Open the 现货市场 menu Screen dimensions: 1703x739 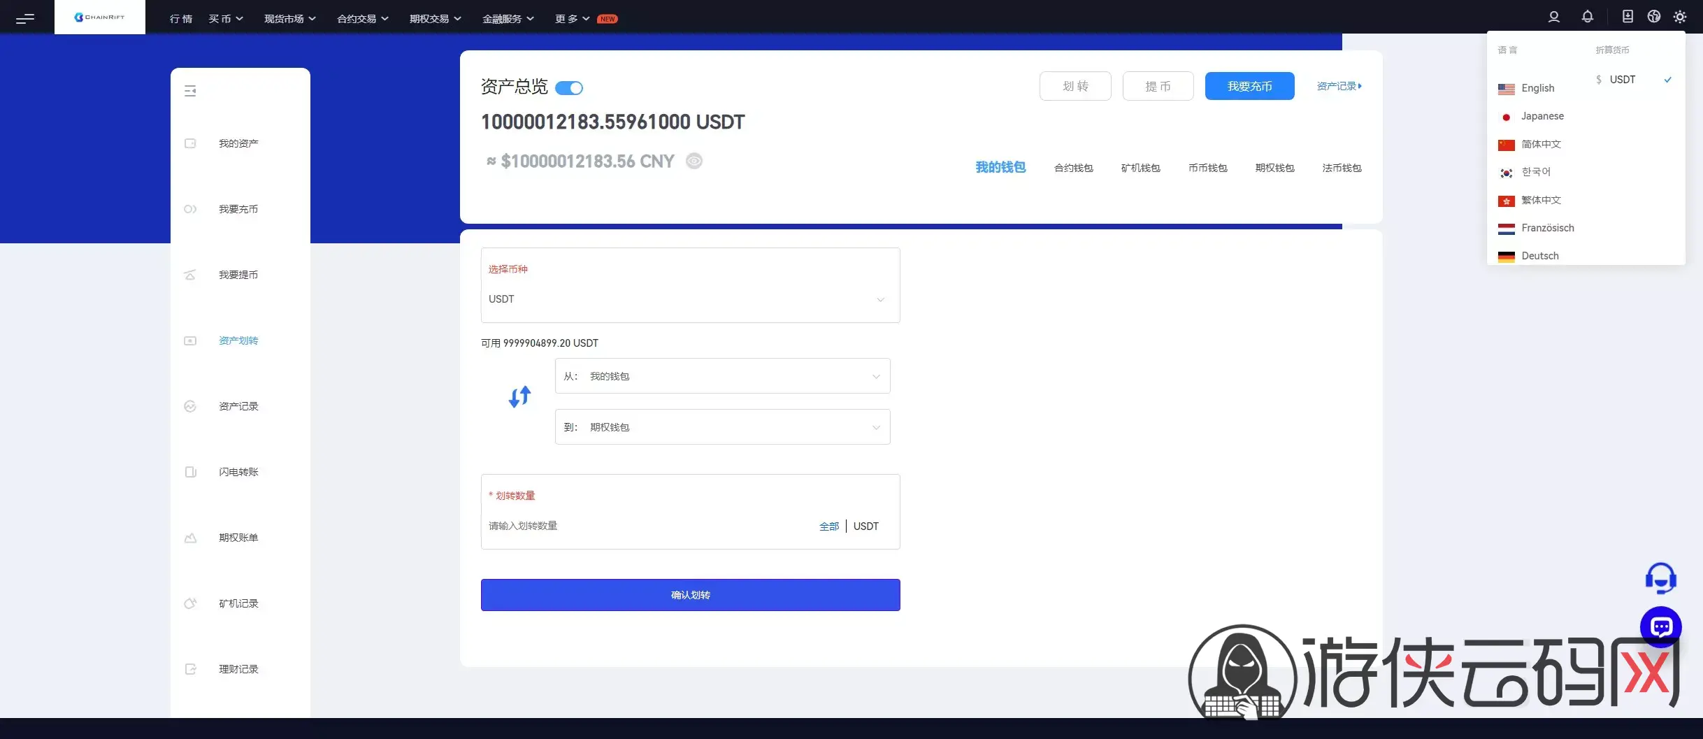pos(289,19)
